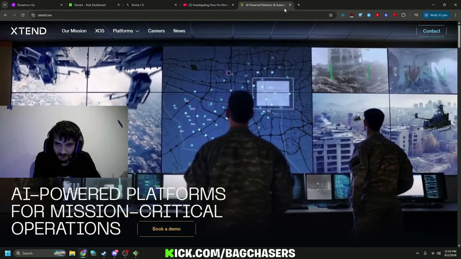Open the first red YouTube extension

pyautogui.click(x=377, y=15)
